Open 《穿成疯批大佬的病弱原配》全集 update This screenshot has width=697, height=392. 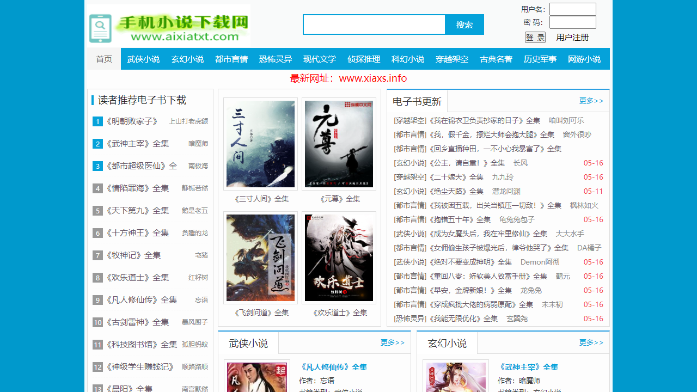[481, 304]
